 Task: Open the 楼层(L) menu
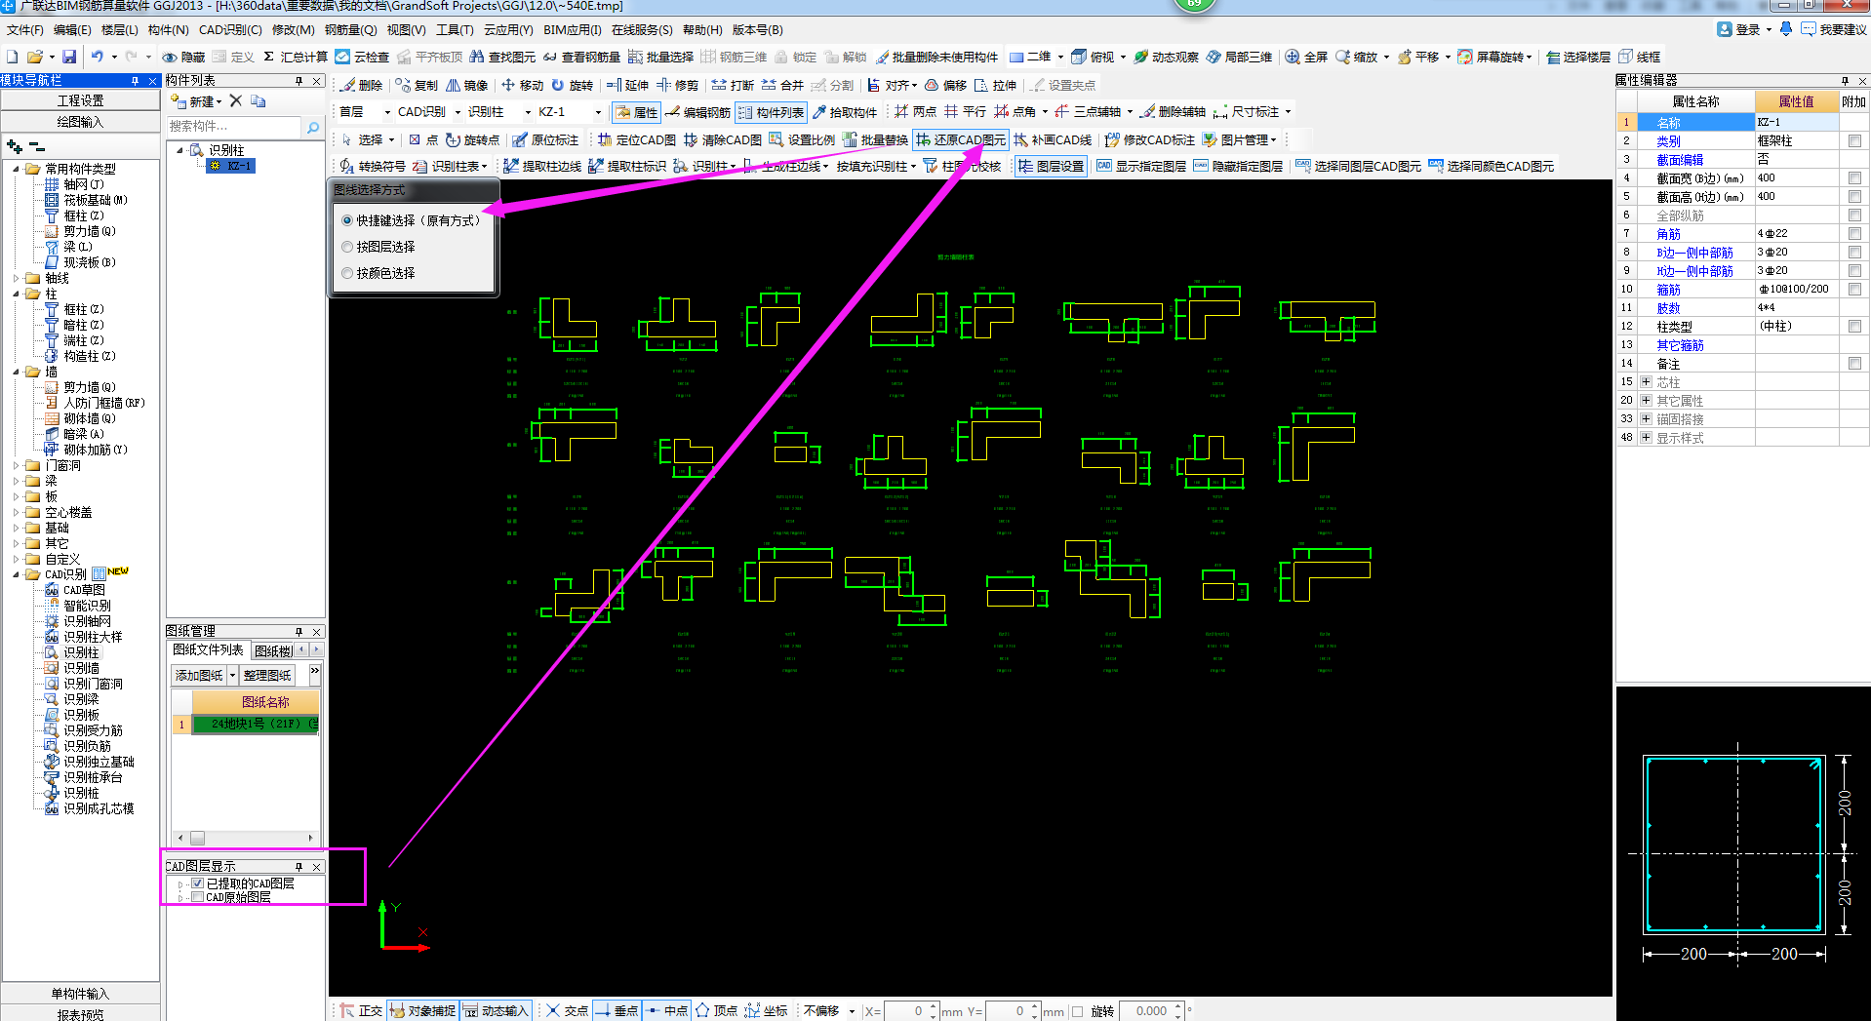click(x=119, y=30)
